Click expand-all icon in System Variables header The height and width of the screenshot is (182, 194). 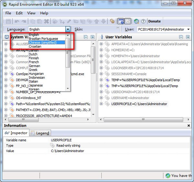point(92,37)
